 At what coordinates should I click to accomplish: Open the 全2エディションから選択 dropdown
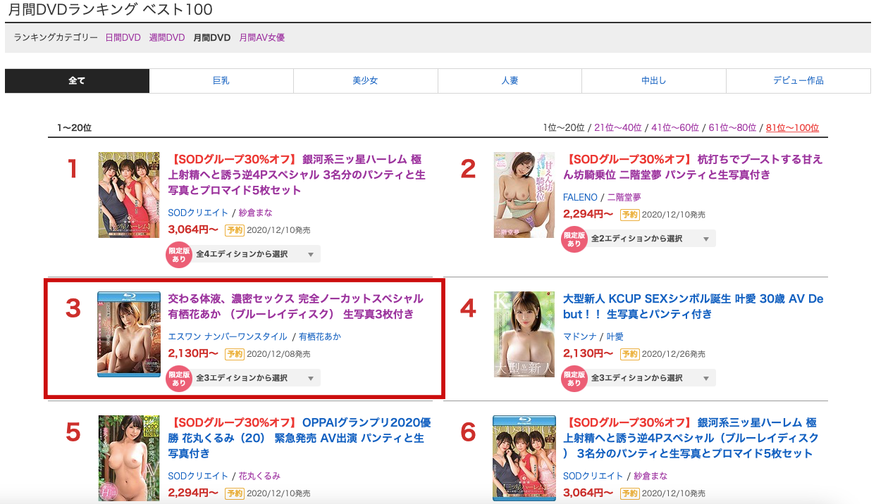pyautogui.click(x=650, y=239)
